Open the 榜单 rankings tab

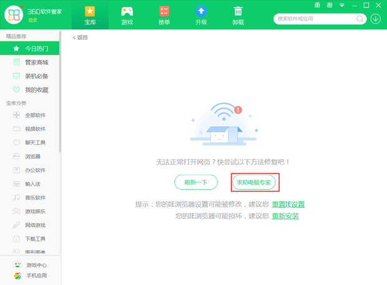pyautogui.click(x=164, y=15)
